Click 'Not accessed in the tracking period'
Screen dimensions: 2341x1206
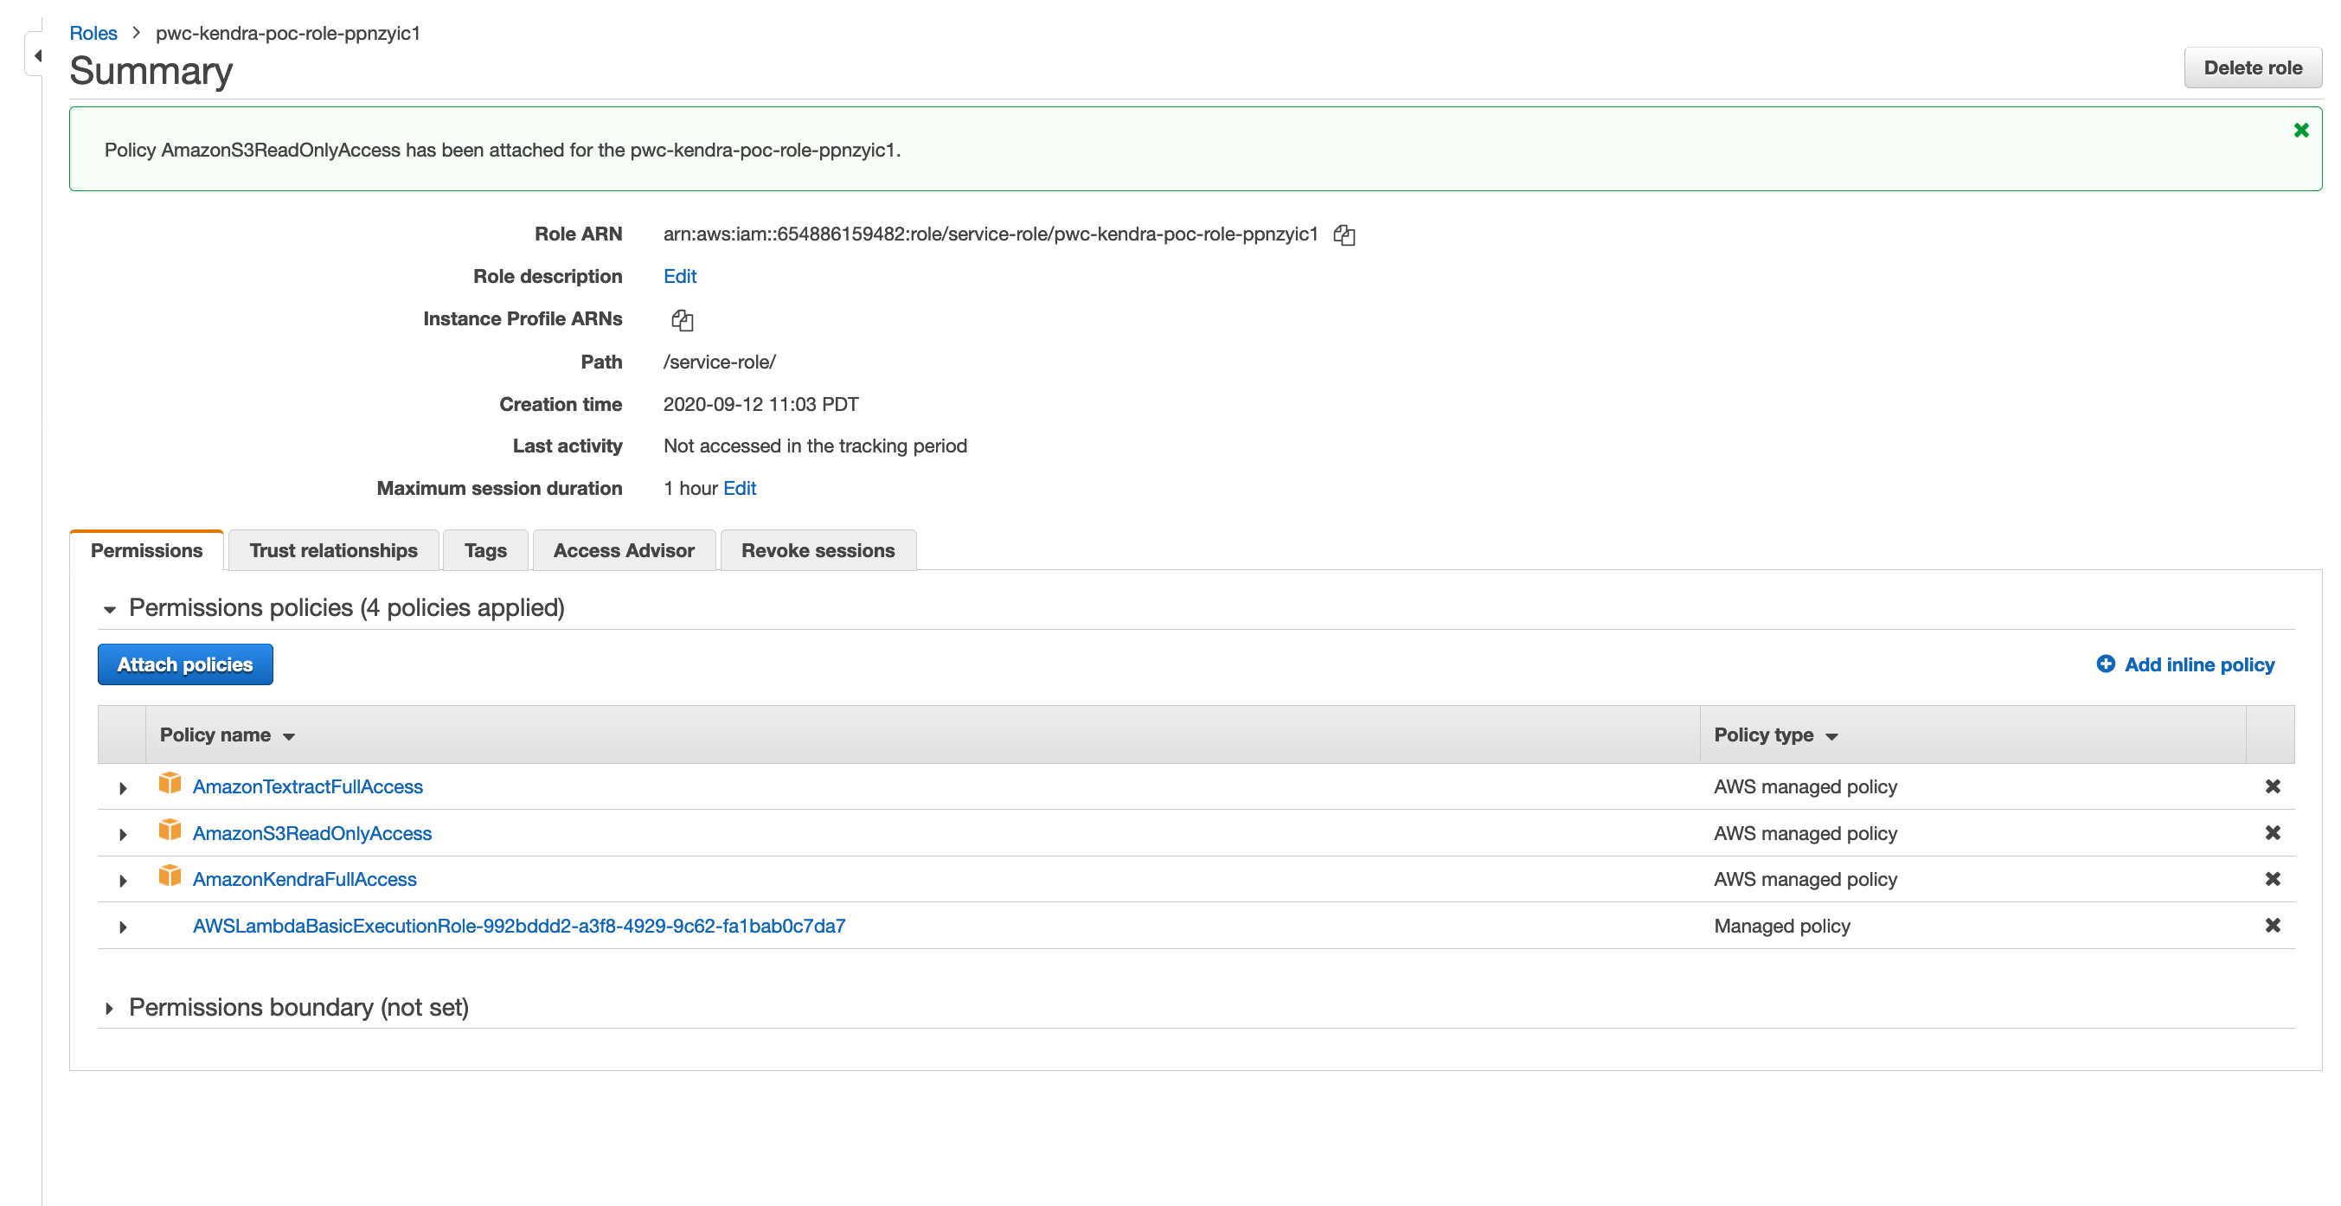click(815, 446)
